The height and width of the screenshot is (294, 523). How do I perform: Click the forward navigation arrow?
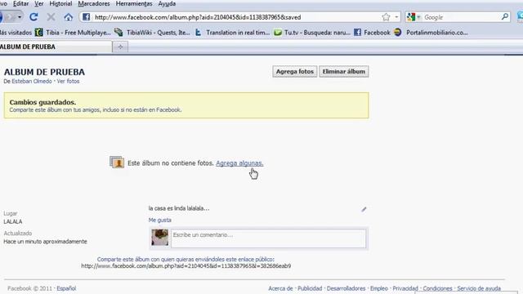(x=11, y=17)
